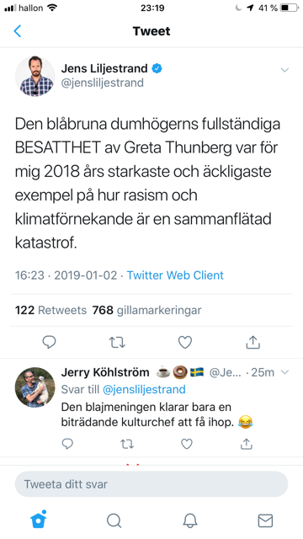Expand options chevron on Jerry Köhlström's reply
This screenshot has height=539, width=303.
pos(284,372)
